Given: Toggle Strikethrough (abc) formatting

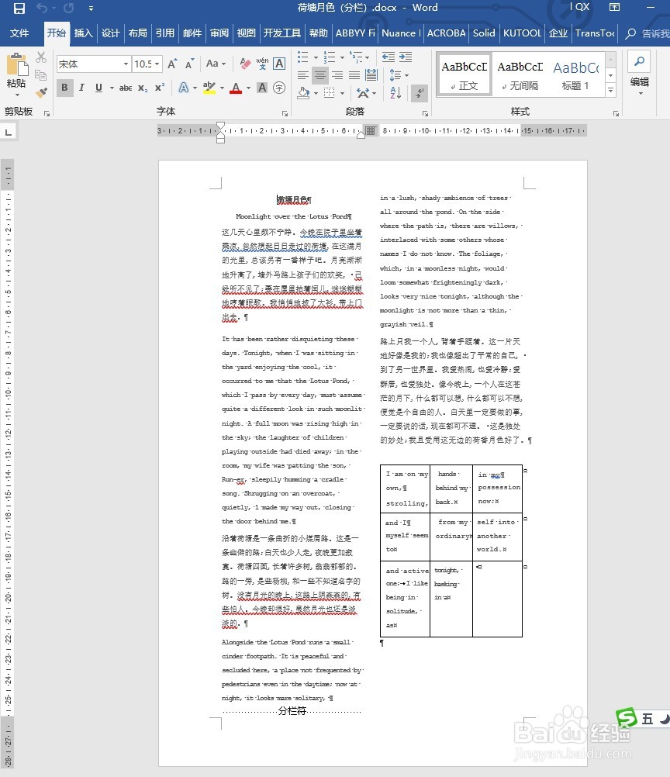Looking at the screenshot, I should click(126, 88).
